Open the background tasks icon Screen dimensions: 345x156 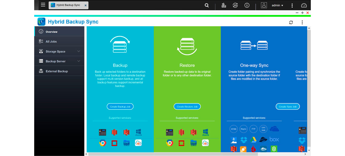(224, 5)
